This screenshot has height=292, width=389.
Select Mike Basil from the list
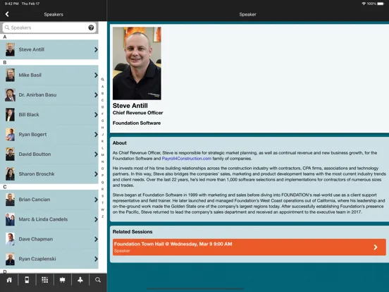pos(49,75)
